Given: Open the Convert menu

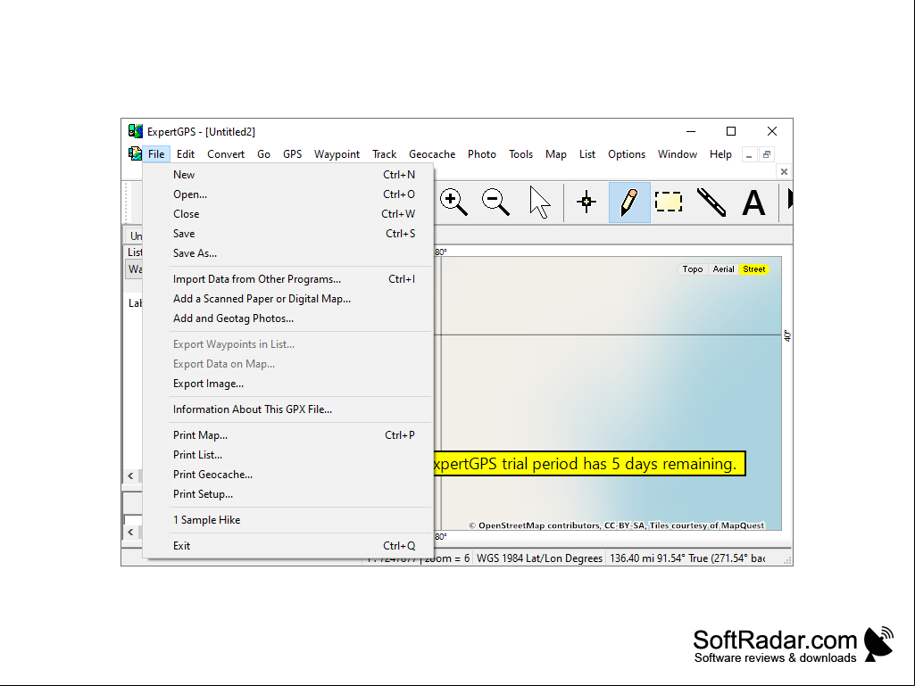Looking at the screenshot, I should coord(226,154).
